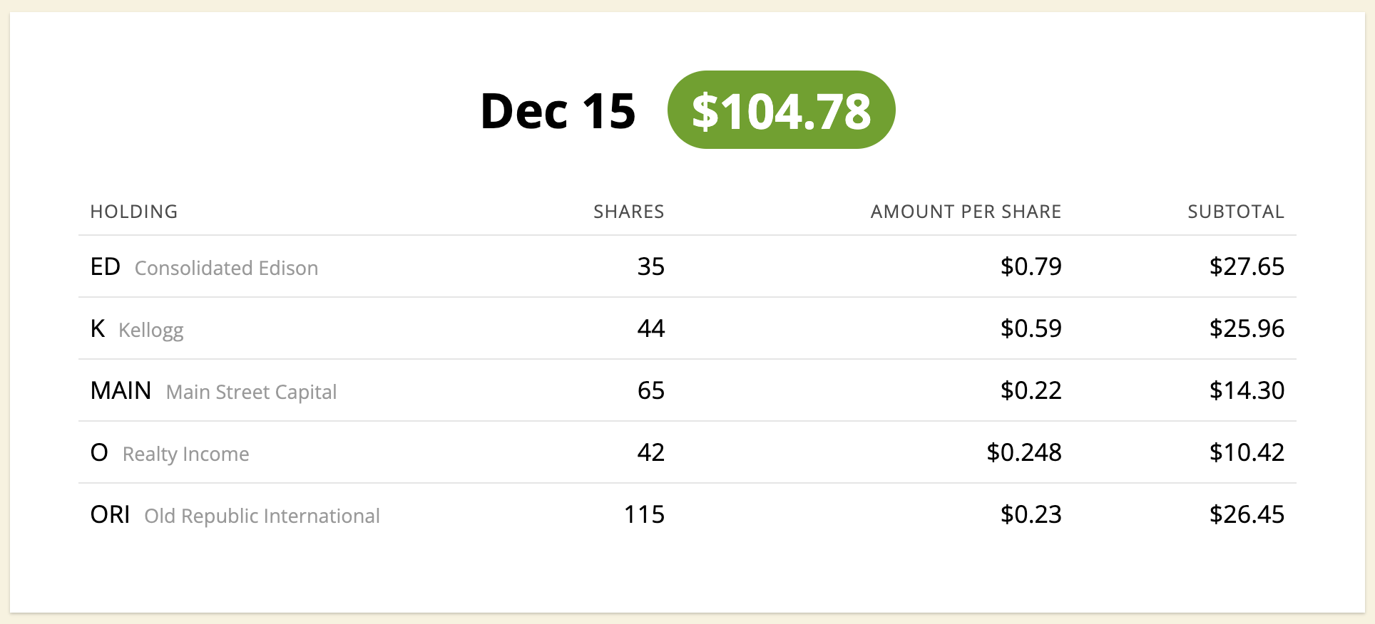Click the Kellogg company name
The height and width of the screenshot is (624, 1375).
[x=151, y=331]
